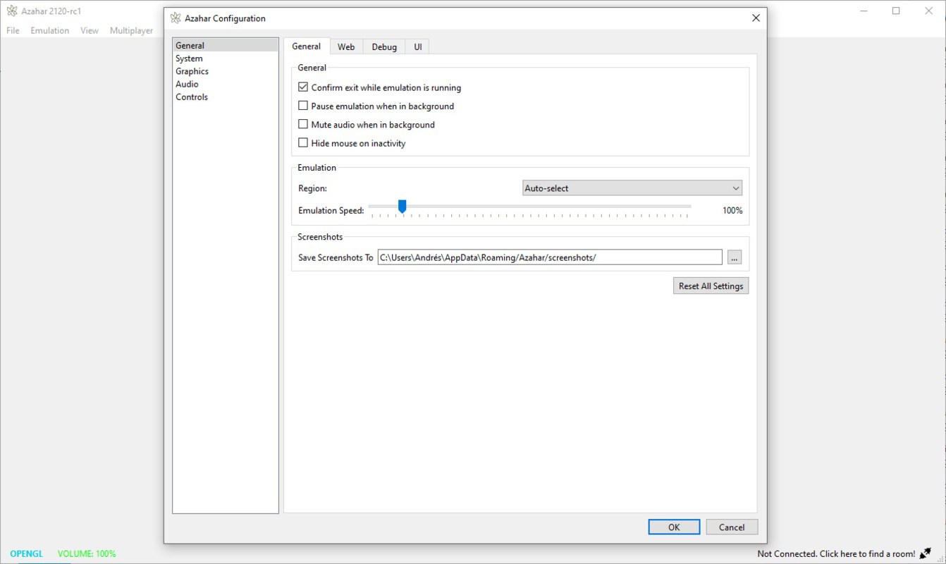Open the Region dropdown set to Auto-select

[632, 188]
